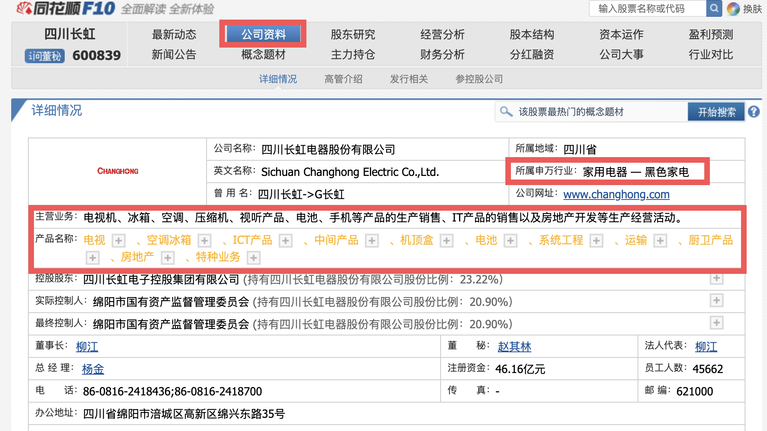Select the 家用电器 — 黑色家电 industry text
Screen dimensions: 767x431
(x=636, y=172)
